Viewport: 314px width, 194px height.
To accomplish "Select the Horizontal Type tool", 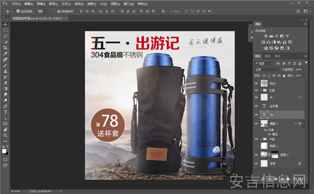I will pos(5,112).
